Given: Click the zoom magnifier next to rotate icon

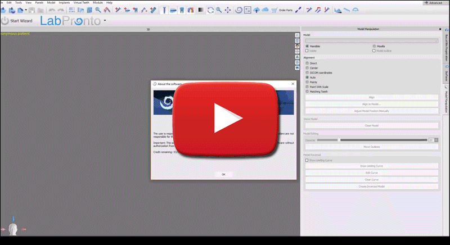Looking at the screenshot, I should (219, 10).
